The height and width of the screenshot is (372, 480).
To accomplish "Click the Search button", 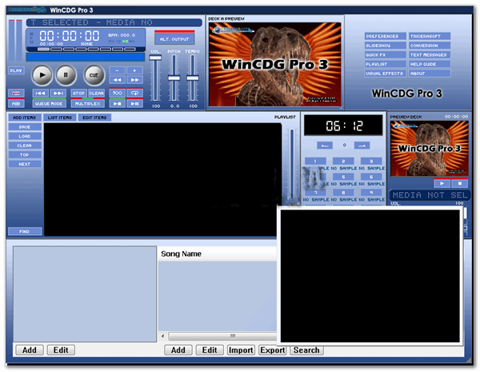I will click(306, 350).
